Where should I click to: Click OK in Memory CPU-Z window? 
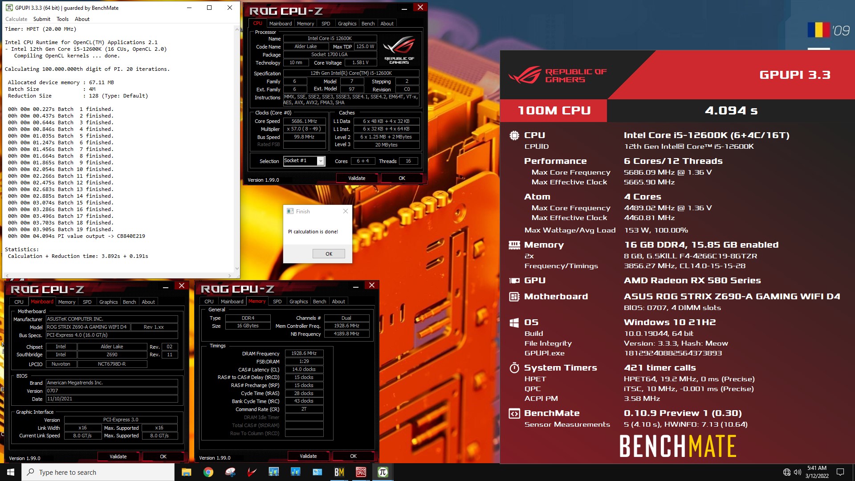click(x=353, y=456)
